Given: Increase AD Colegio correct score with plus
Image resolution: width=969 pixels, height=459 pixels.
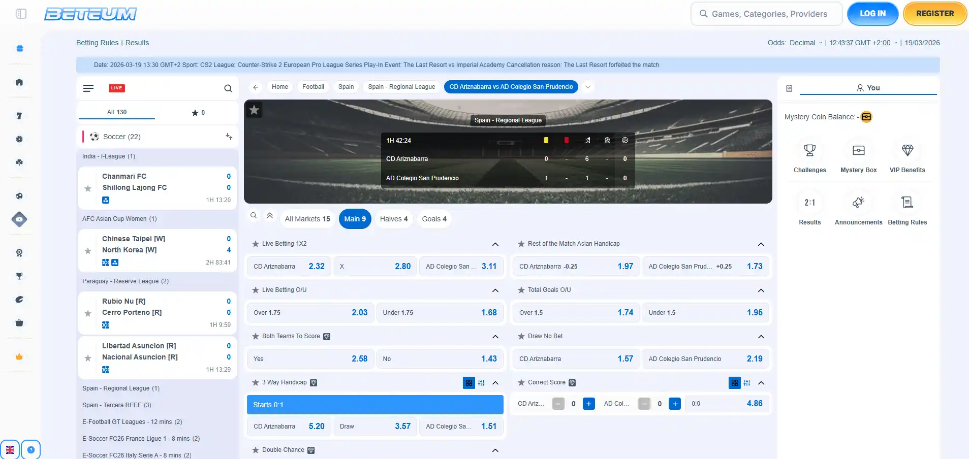Looking at the screenshot, I should pyautogui.click(x=675, y=404).
